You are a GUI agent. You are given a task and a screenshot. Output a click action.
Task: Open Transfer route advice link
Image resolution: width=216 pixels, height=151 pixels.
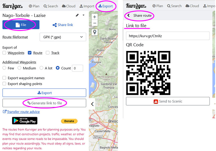pyautogui.click(x=21, y=112)
